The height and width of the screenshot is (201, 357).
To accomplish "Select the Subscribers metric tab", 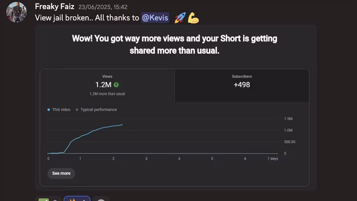I will point(242,85).
